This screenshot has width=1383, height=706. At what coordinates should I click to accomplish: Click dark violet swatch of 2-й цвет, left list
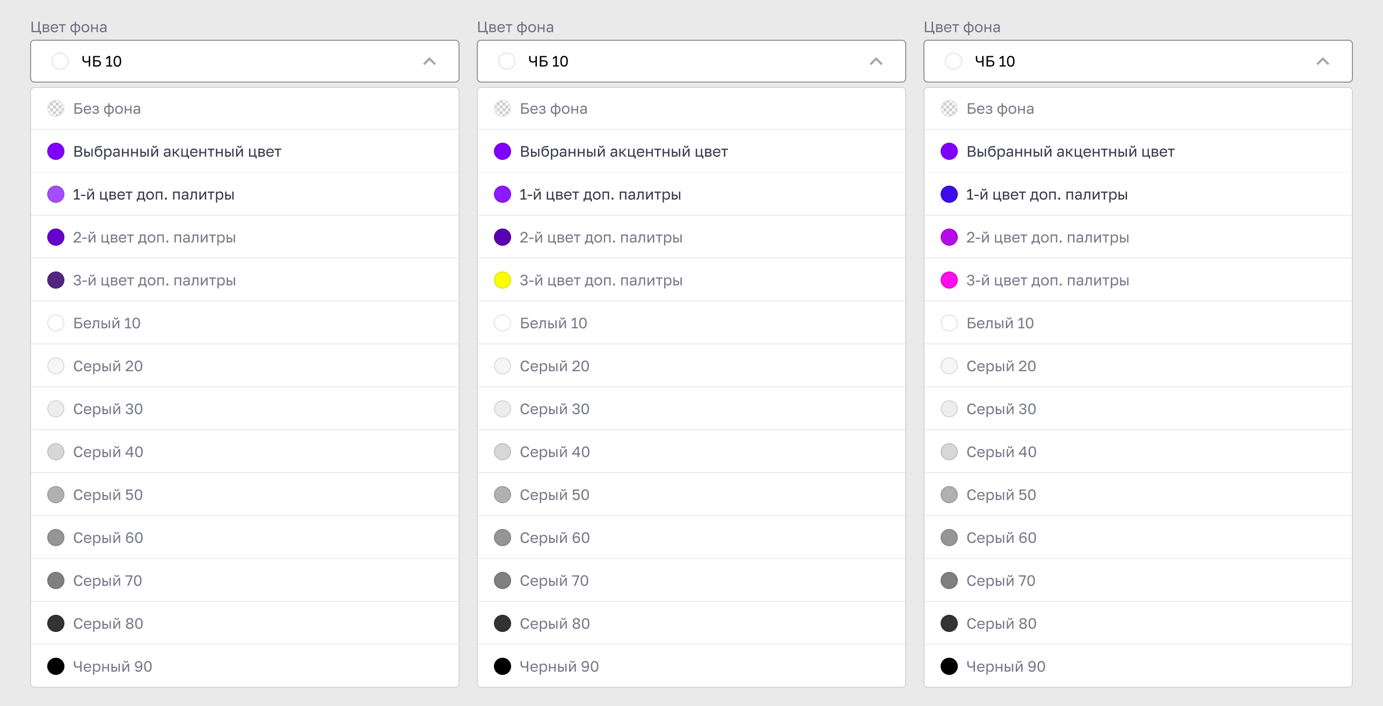click(x=56, y=237)
